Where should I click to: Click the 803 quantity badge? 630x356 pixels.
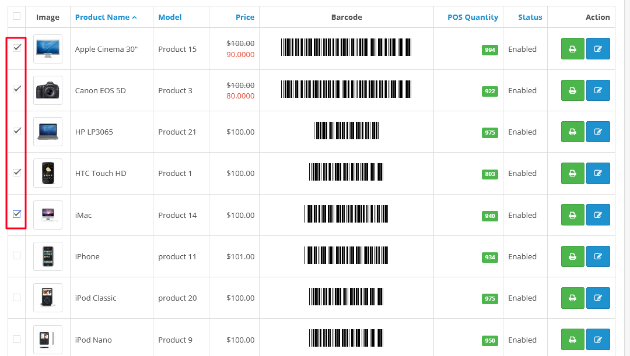[x=490, y=174]
